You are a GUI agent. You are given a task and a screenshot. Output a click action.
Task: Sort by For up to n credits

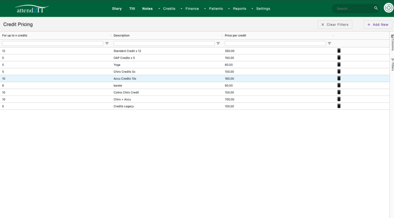[15, 35]
